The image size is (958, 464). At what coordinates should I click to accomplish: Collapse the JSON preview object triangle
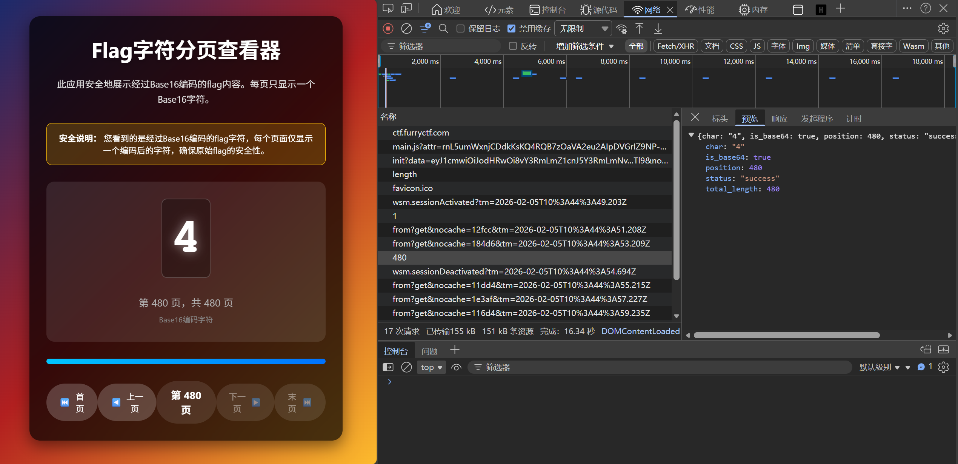691,135
